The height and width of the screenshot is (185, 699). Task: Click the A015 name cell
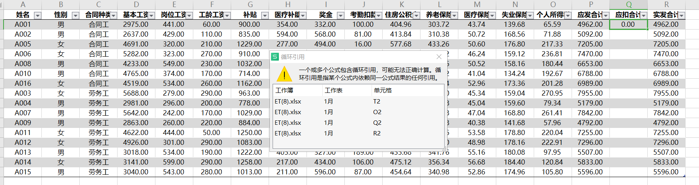click(x=22, y=172)
